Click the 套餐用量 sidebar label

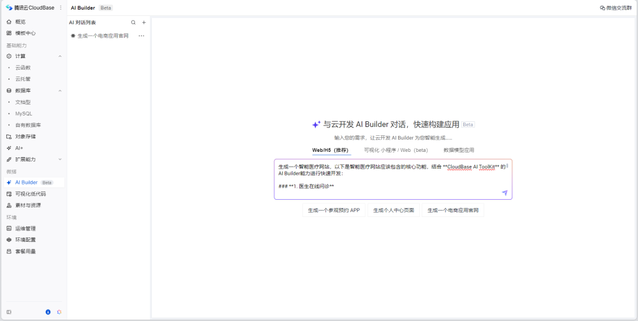26,251
